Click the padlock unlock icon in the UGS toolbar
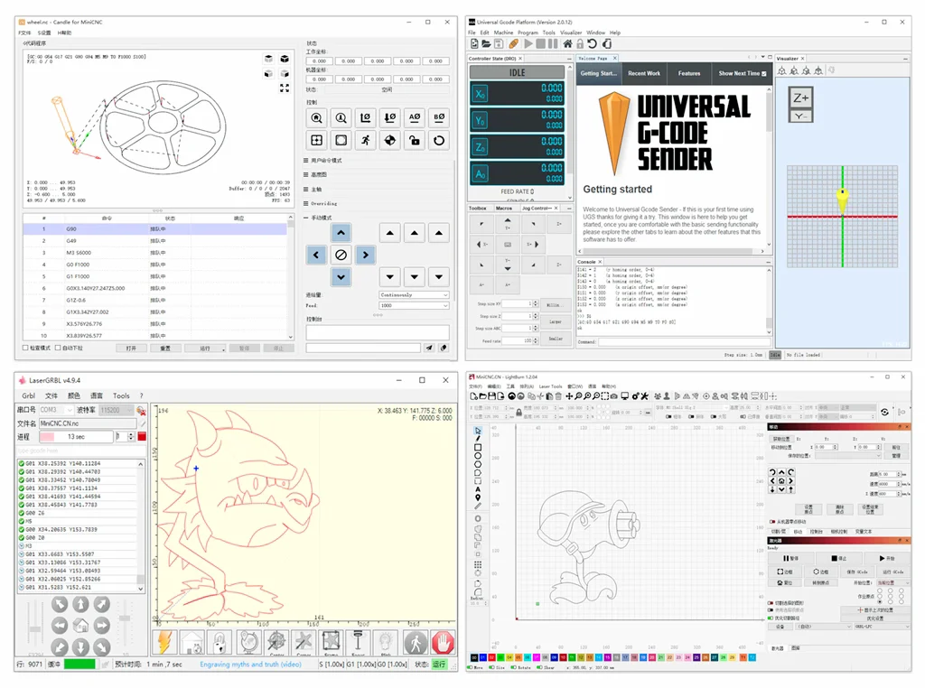The width and height of the screenshot is (925, 688). point(580,43)
